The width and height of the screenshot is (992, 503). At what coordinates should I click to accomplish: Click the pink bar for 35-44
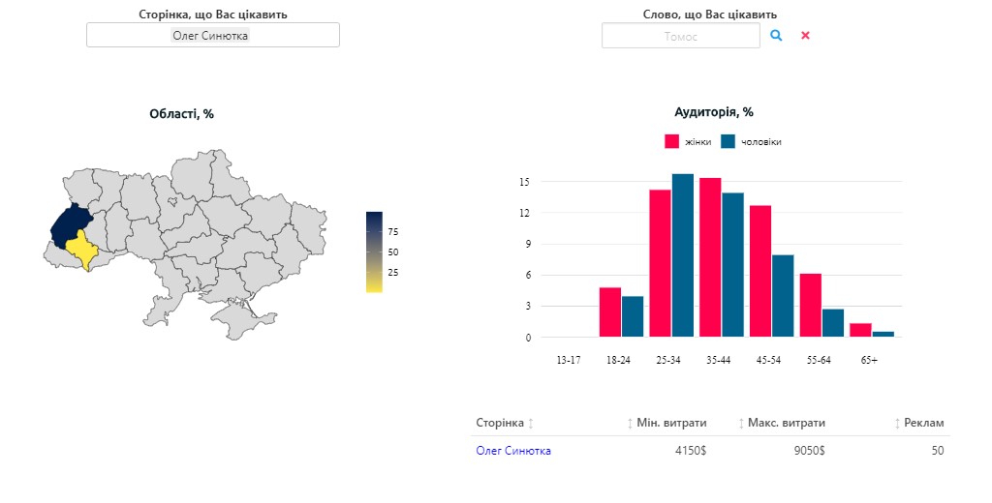tap(710, 257)
